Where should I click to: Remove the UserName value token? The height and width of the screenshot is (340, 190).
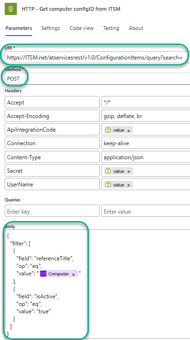click(129, 185)
